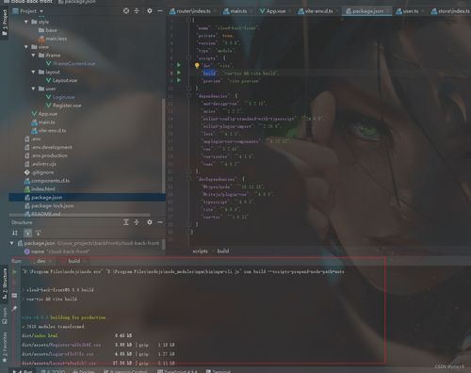
Task: Run the dev script from gutter arrow
Action: pyautogui.click(x=179, y=65)
